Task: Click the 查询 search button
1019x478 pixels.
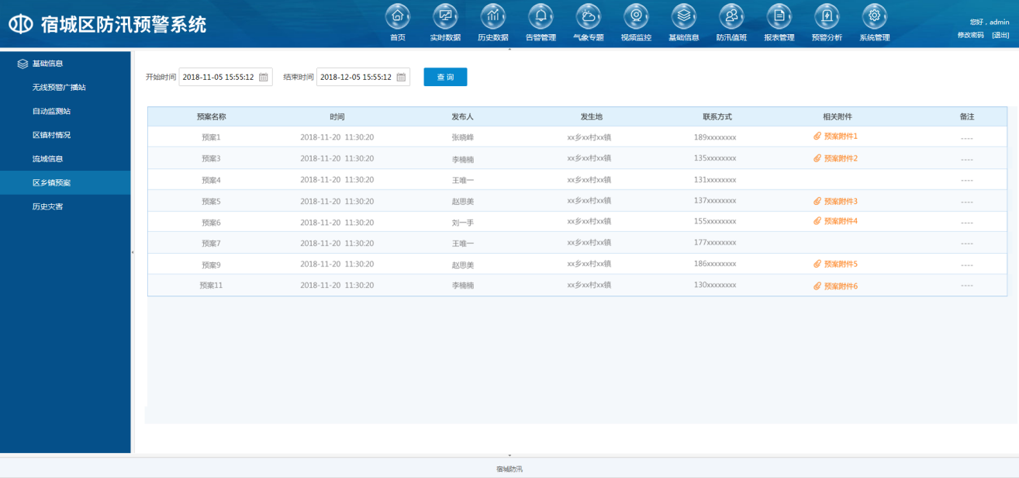Action: pyautogui.click(x=445, y=78)
